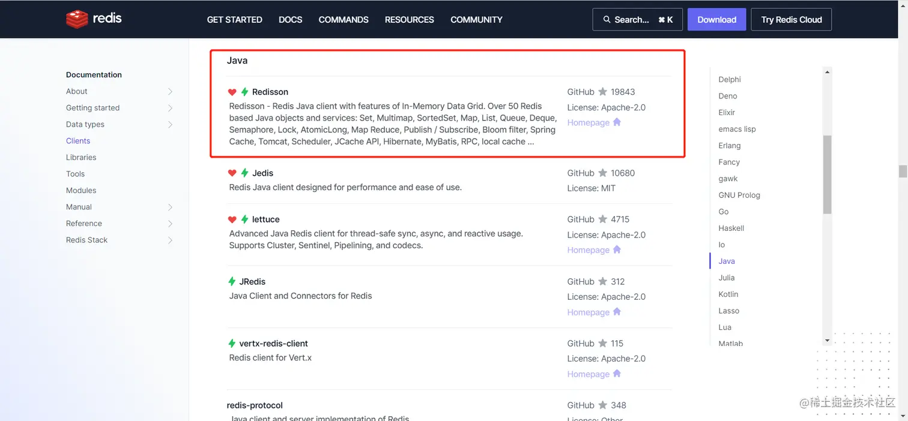Select Clients in the documentation sidebar
The image size is (908, 421).
coord(78,141)
